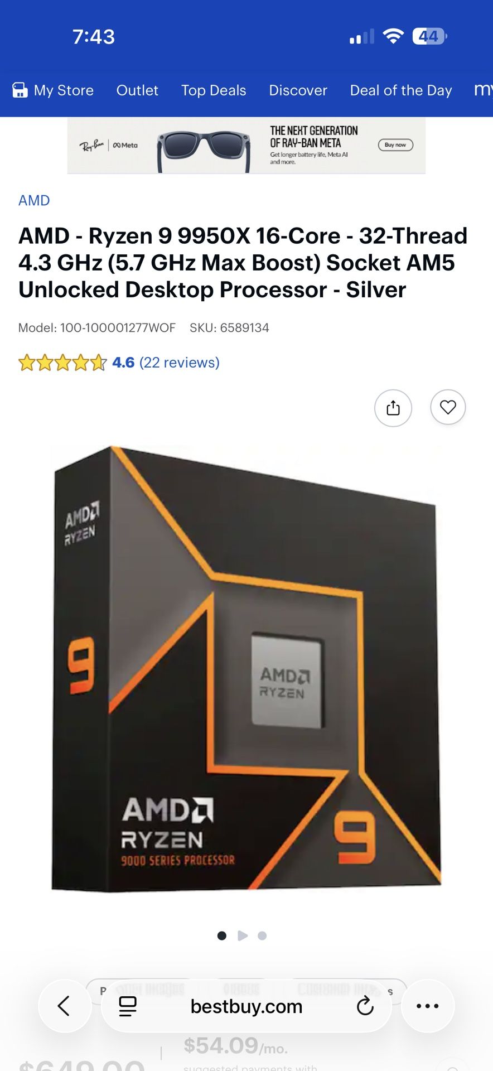Go back with browser back arrow

(64, 1006)
